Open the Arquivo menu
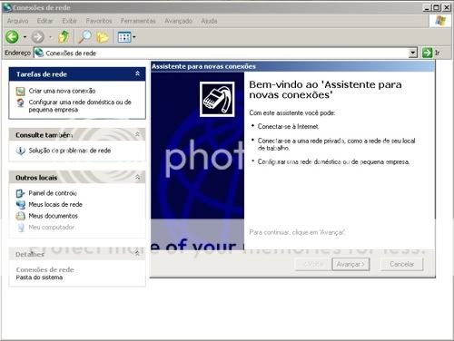The image size is (454, 341). [17, 21]
